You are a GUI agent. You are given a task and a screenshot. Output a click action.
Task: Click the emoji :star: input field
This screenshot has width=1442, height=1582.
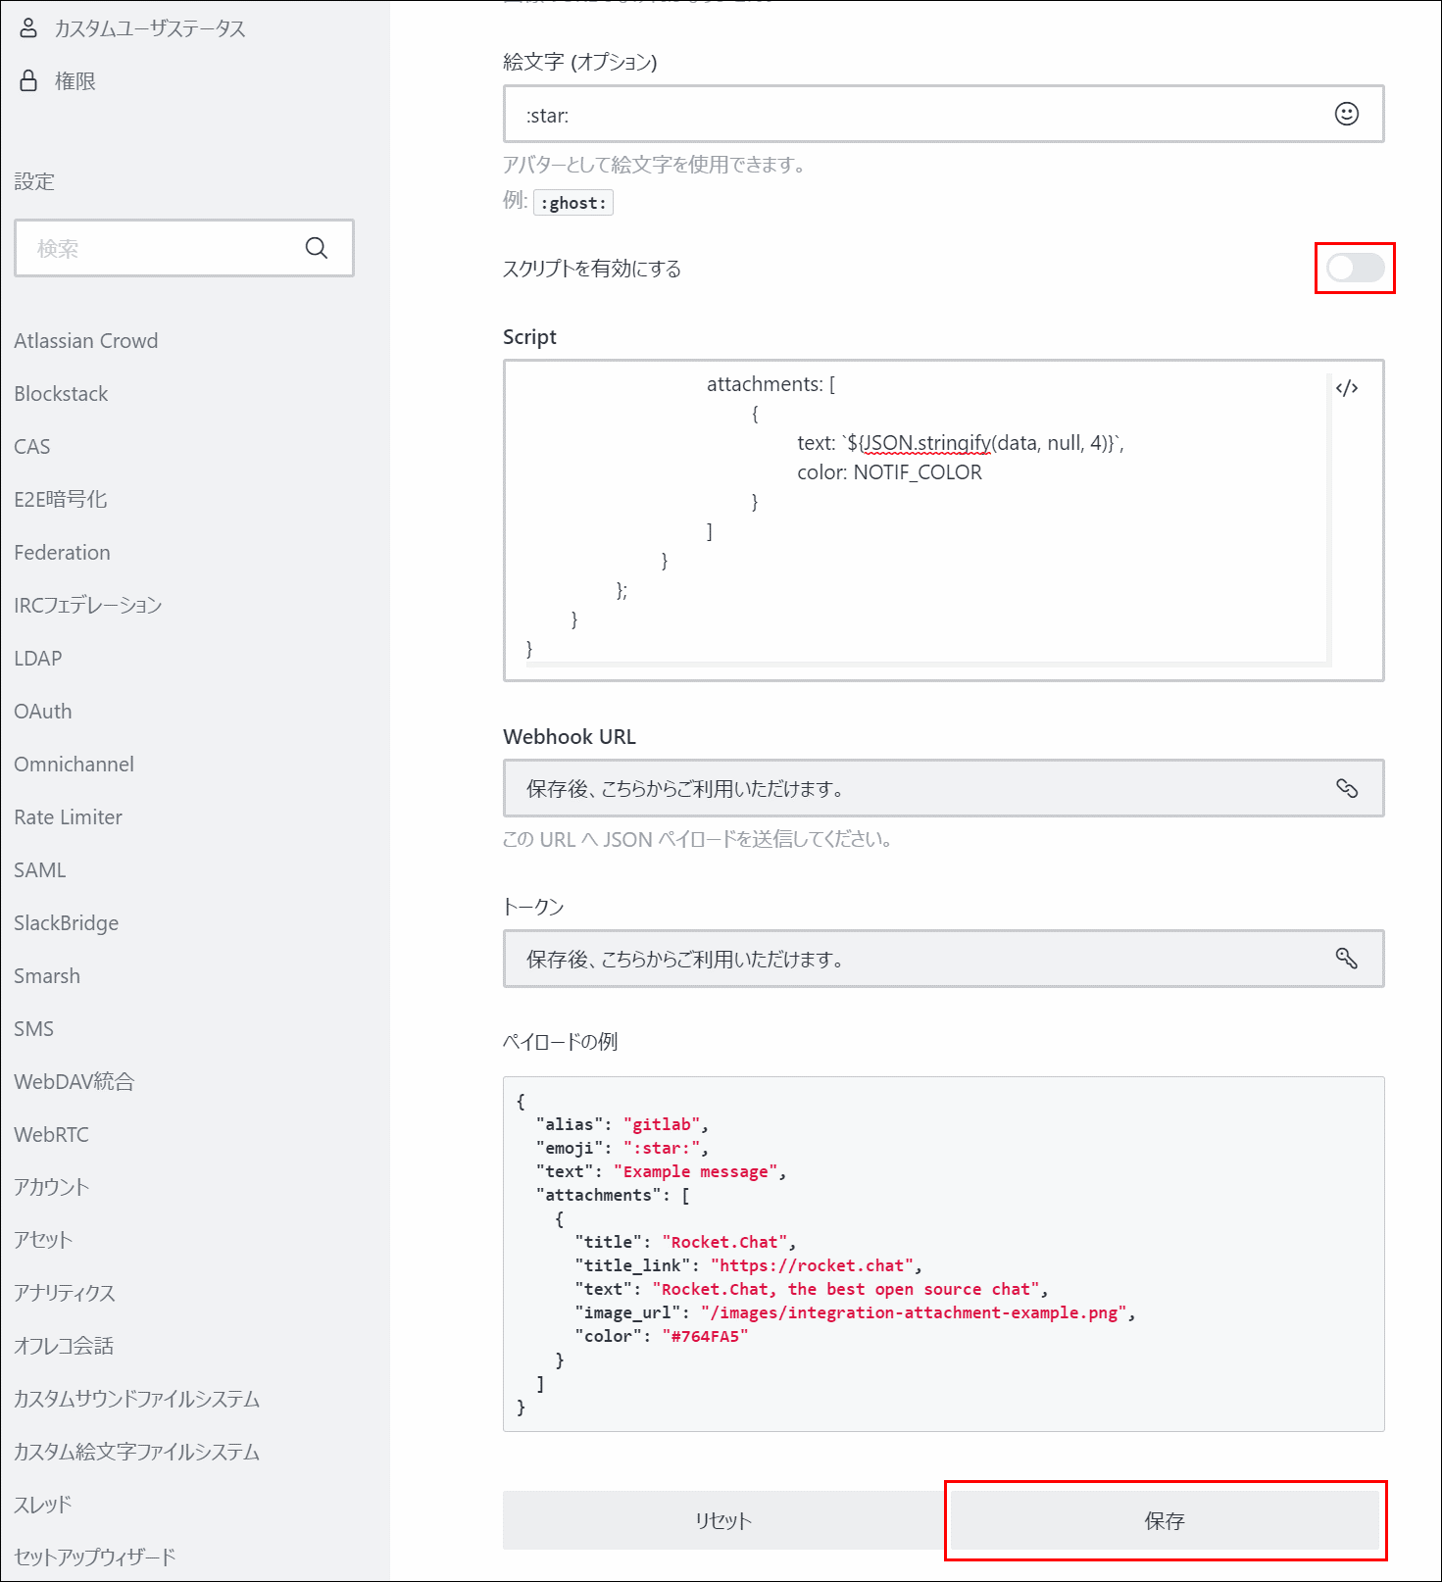point(943,114)
